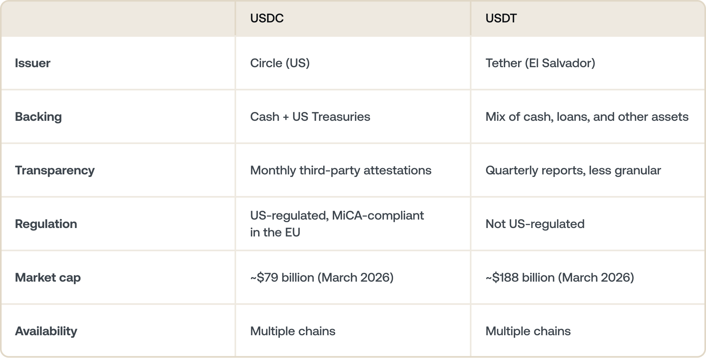
Task: Click the Availability row label
Action: pyautogui.click(x=46, y=331)
